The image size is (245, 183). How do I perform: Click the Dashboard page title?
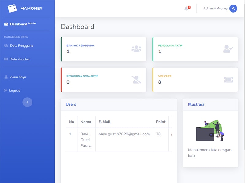(x=77, y=27)
